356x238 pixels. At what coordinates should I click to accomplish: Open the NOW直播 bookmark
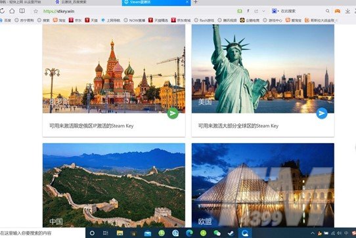[135, 20]
